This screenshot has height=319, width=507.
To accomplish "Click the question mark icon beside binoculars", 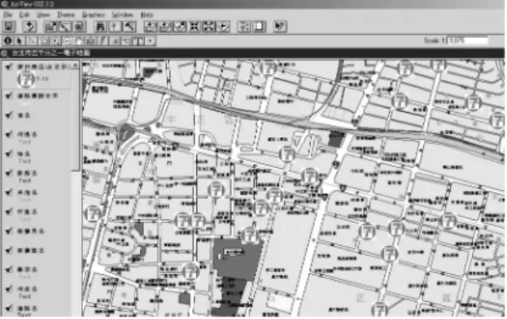I will point(115,27).
